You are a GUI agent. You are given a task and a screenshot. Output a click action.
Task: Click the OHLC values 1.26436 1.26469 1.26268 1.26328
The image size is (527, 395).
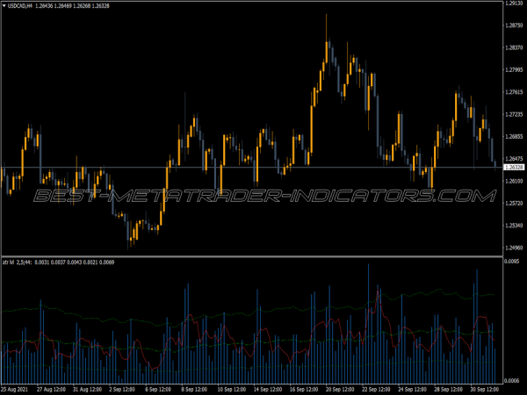[72, 6]
